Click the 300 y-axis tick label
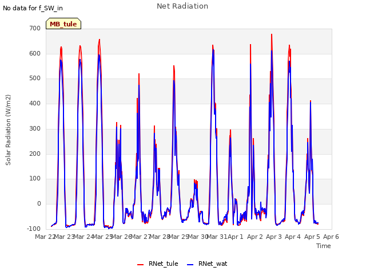Image resolution: width=366 pixels, height=275 pixels. [x=35, y=128]
